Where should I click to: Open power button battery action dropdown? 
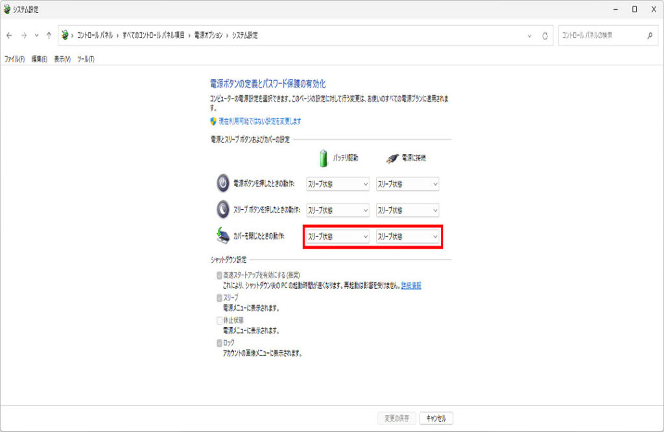(x=337, y=184)
